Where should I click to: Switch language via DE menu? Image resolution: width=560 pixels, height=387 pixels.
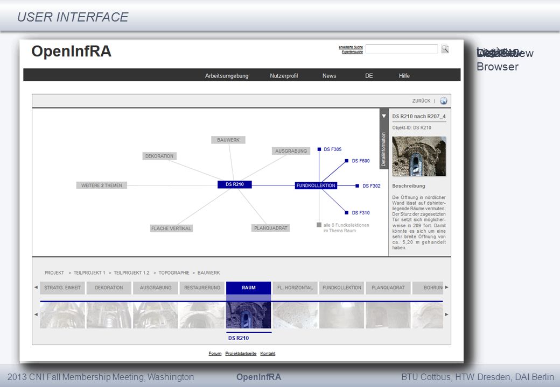click(x=369, y=76)
